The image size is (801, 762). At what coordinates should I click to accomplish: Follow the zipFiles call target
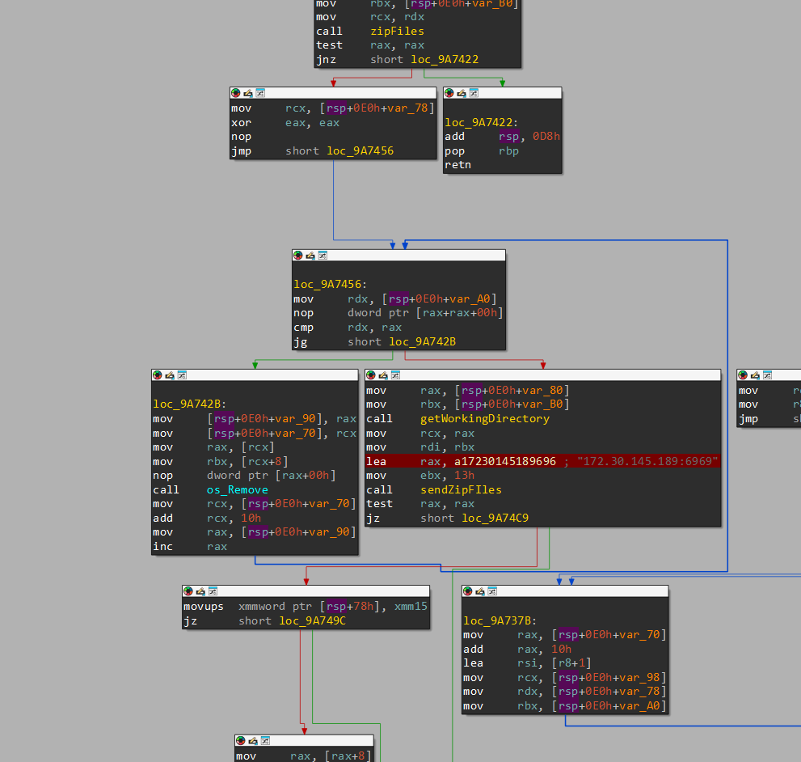pos(397,32)
